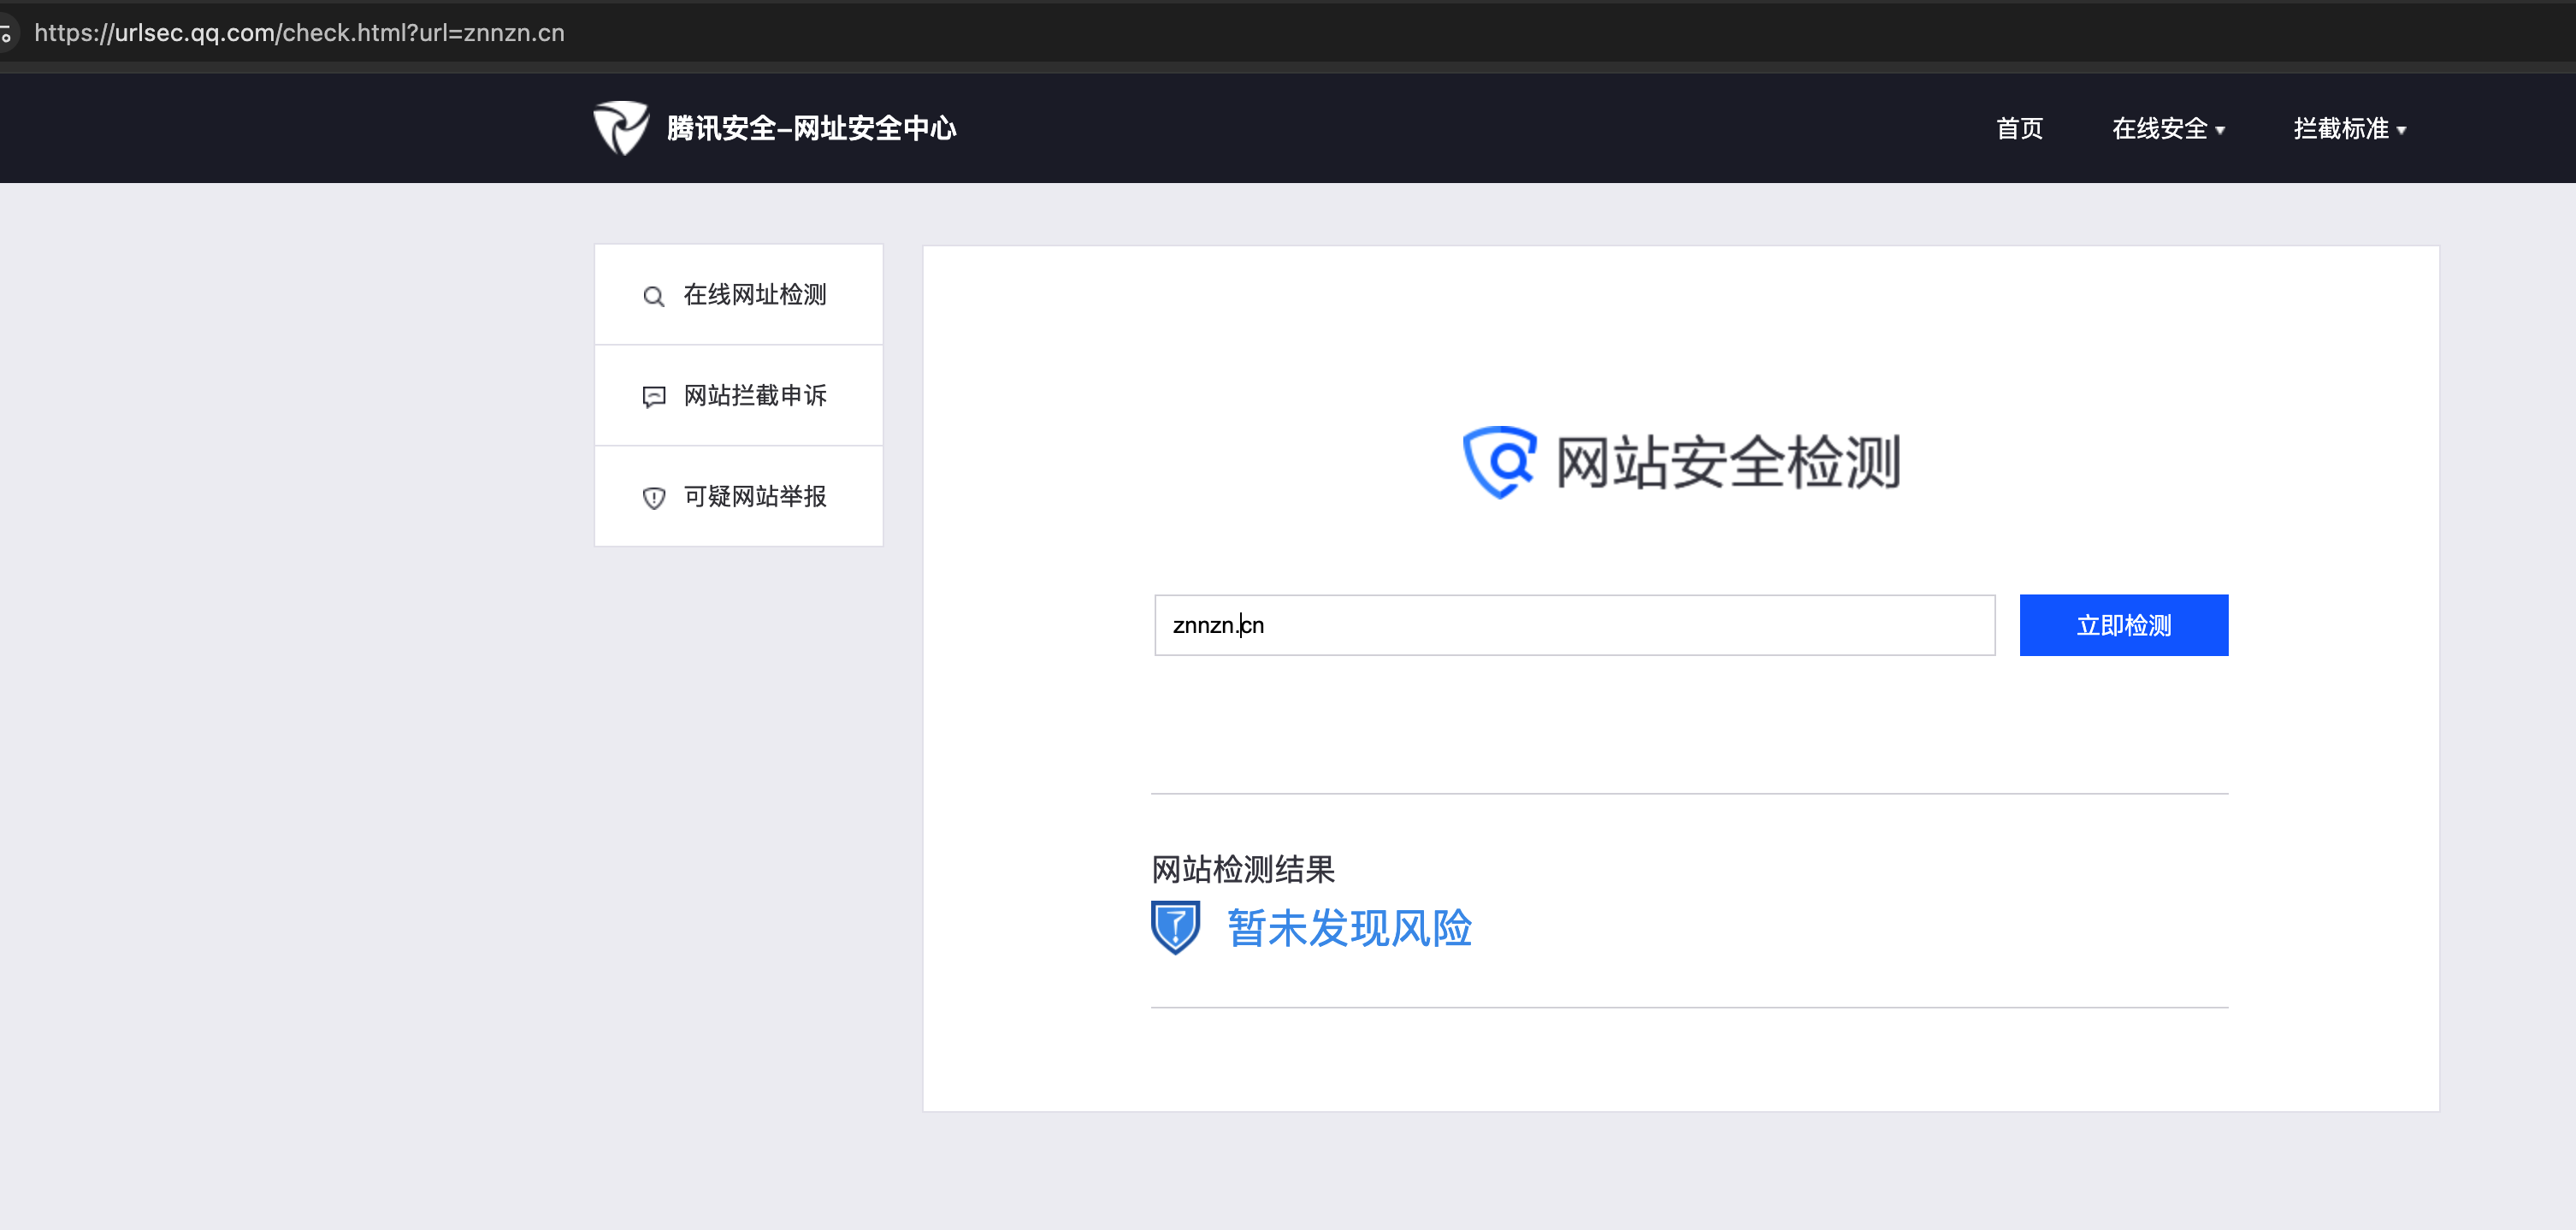Click the blue 网站安全检测 shield-search logo
The image size is (2576, 1230).
pyautogui.click(x=1499, y=462)
